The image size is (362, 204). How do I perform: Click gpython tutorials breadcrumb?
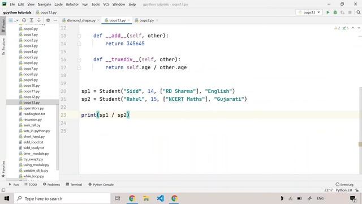pyautogui.click(x=18, y=12)
